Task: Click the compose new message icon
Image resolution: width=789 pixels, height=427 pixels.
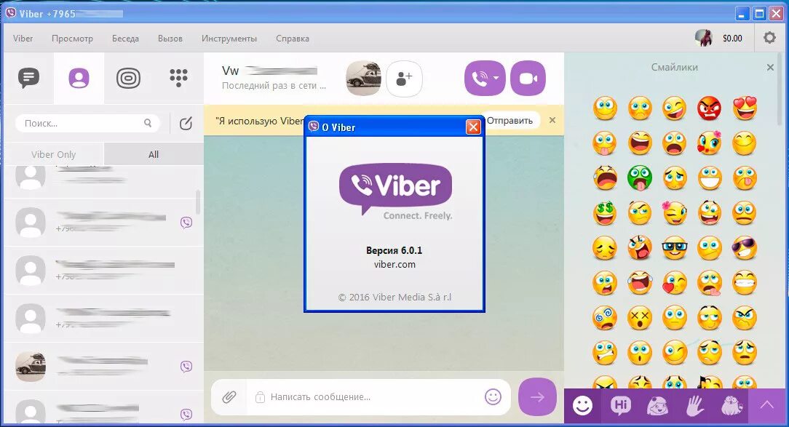Action: [186, 123]
